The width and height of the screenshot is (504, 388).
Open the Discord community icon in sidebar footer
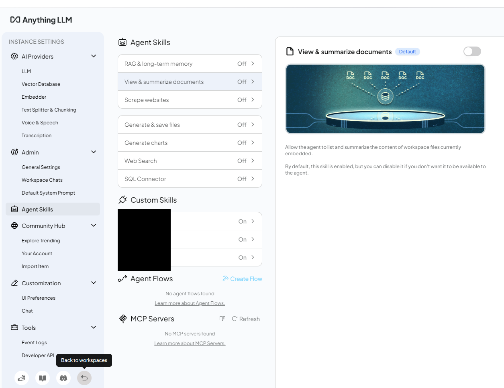click(63, 378)
